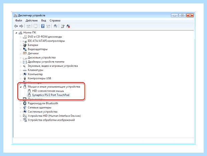Image resolution: width=207 pixels, height=156 pixels.
Task: Select Устройства HID (Human Interface Devices)
Action: (54, 116)
